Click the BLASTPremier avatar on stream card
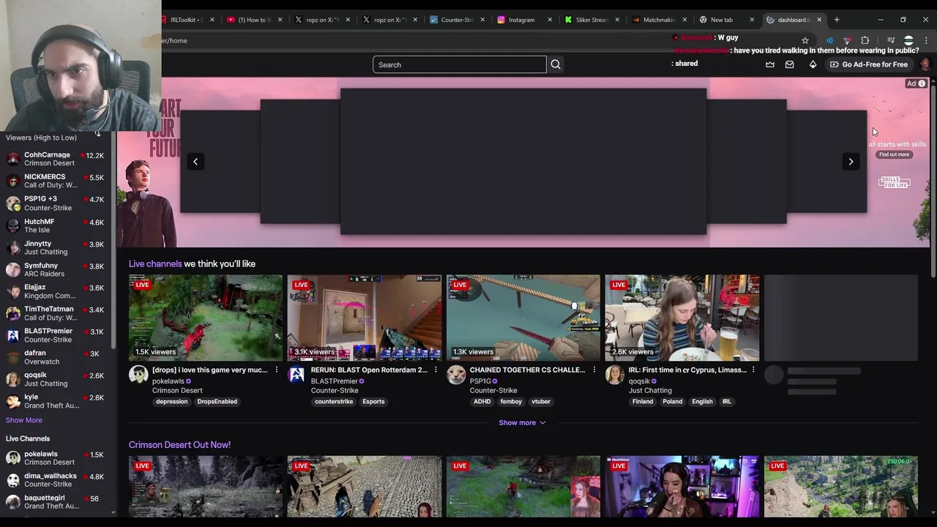Viewport: 937px width, 527px height. 297,375
